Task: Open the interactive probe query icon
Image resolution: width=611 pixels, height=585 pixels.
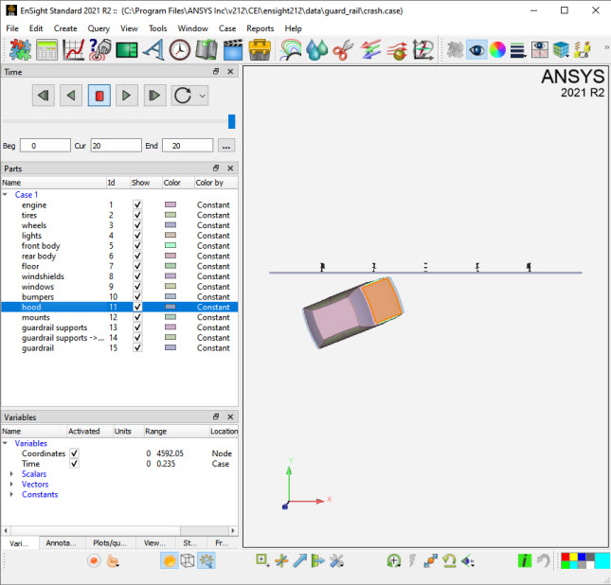Action: (x=100, y=50)
